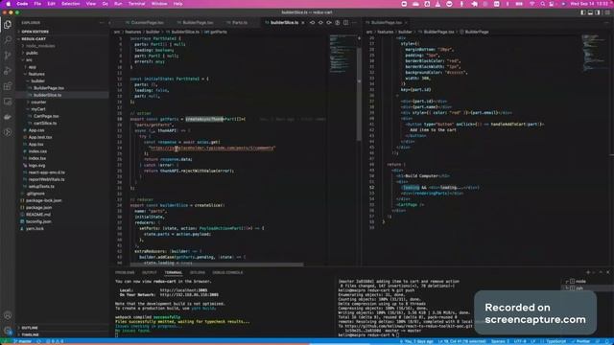Image resolution: width=614 pixels, height=345 pixels.
Task: Click the Apple menu icon
Action: tap(8, 4)
